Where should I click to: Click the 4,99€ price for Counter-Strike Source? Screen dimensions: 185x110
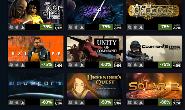click(x=177, y=66)
